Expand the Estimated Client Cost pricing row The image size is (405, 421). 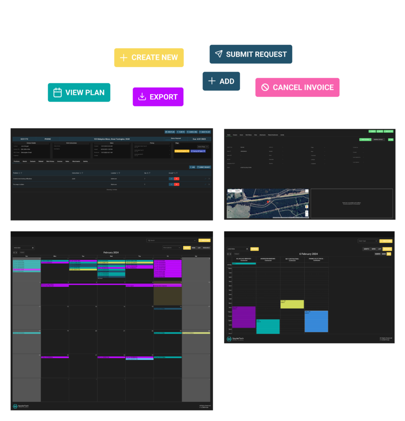pos(169,146)
